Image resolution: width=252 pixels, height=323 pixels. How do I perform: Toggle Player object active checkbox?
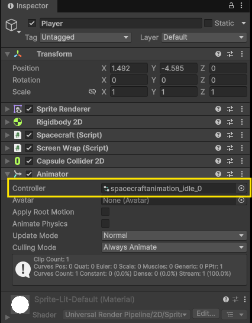[x=32, y=23]
